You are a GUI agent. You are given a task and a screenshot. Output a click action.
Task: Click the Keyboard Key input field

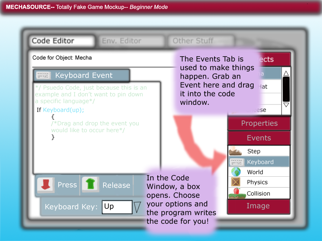pyautogui.click(x=117, y=207)
